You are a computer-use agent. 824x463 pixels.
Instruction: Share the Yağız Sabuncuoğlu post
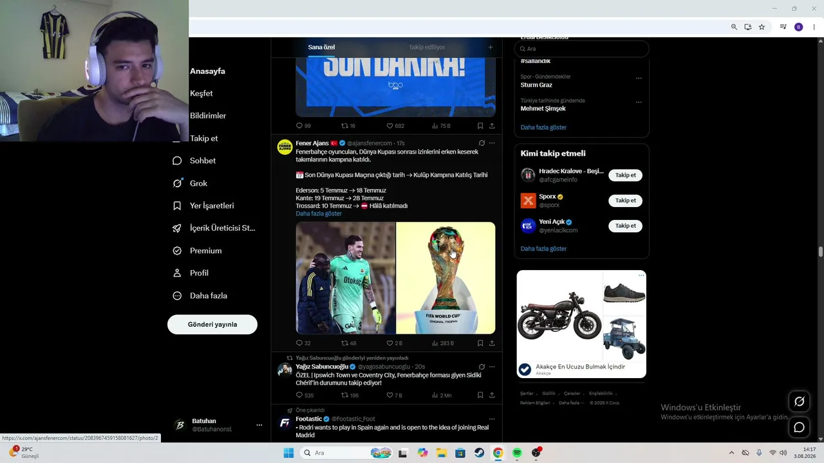coord(492,395)
